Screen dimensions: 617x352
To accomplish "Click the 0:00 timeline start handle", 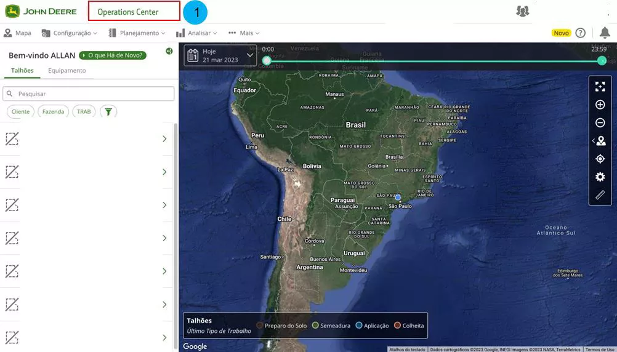I will (267, 60).
